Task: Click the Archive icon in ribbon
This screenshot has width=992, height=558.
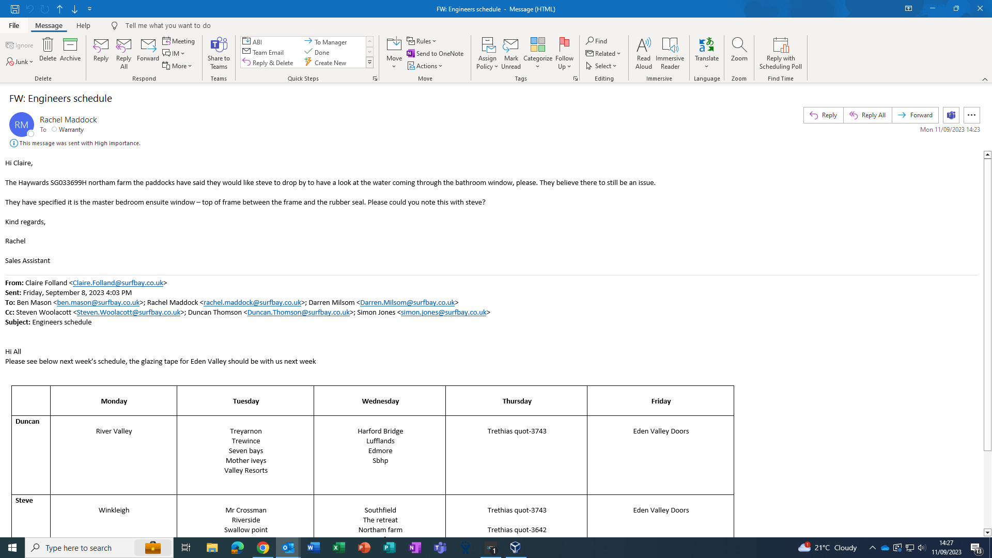Action: tap(70, 50)
